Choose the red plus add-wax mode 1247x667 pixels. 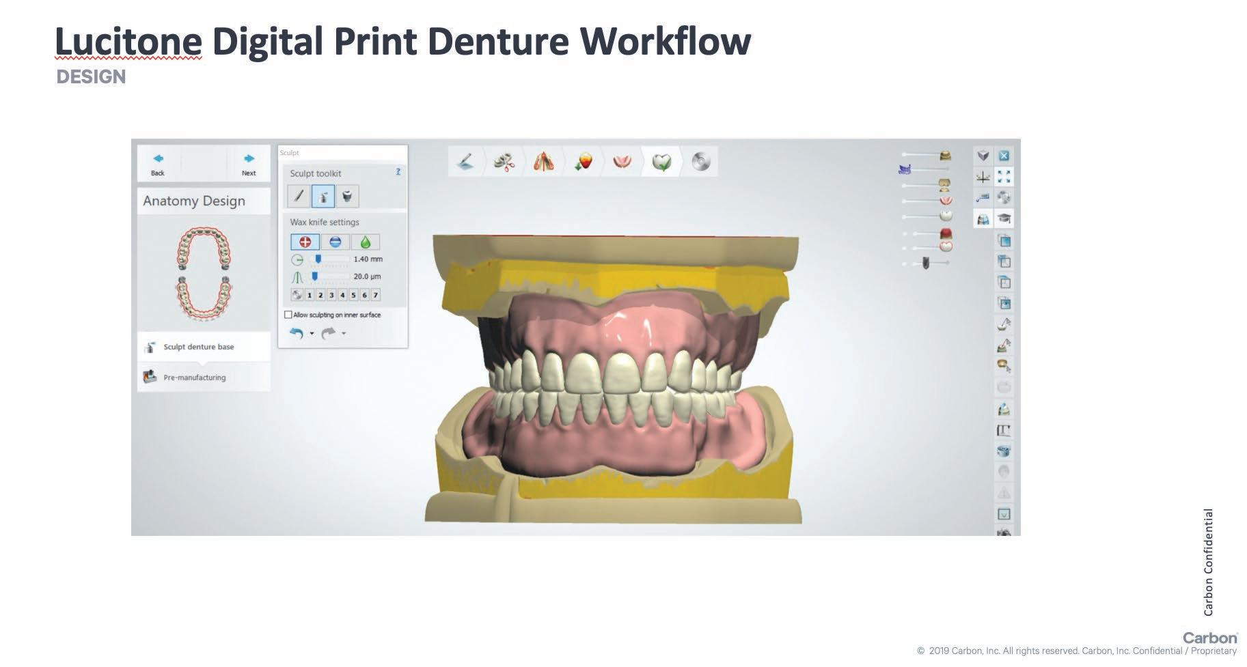point(305,242)
